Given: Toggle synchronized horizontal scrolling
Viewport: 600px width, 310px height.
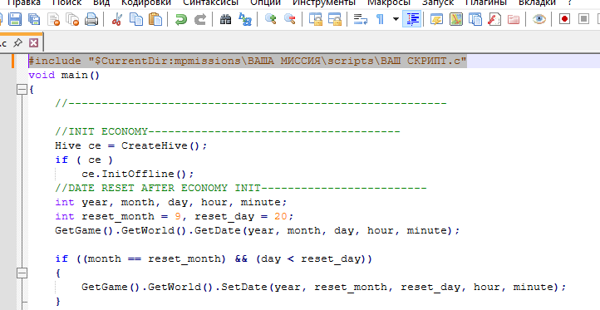Looking at the screenshot, I should point(335,19).
